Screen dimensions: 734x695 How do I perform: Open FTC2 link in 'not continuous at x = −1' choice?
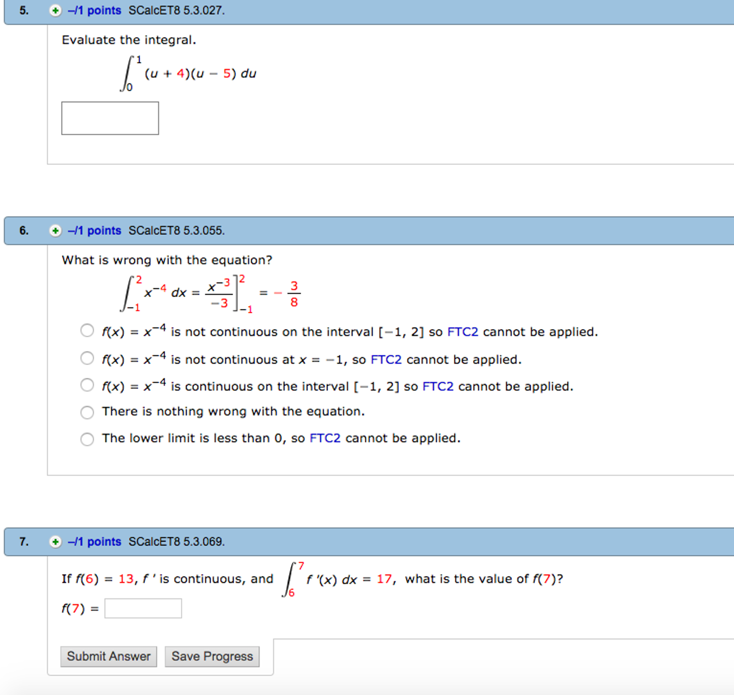[x=386, y=360]
